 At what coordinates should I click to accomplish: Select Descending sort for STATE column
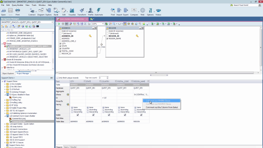point(88,112)
